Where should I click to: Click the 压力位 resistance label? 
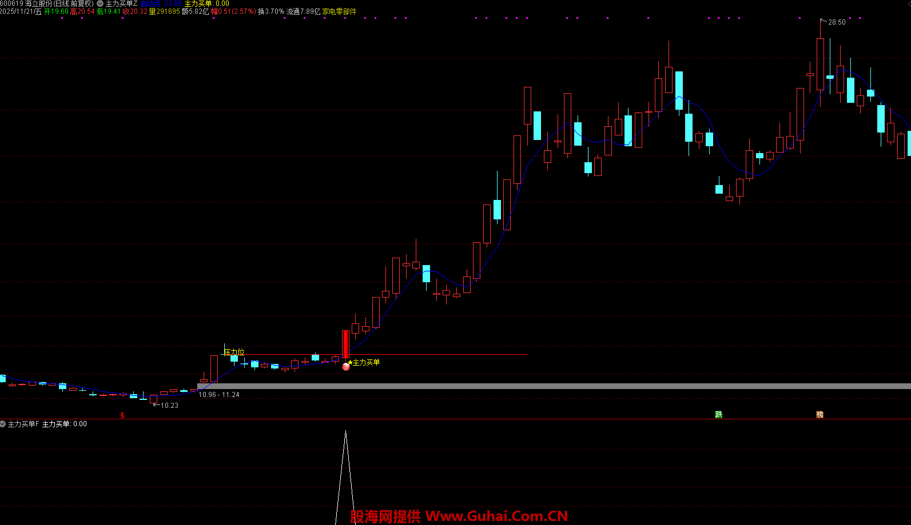[234, 352]
